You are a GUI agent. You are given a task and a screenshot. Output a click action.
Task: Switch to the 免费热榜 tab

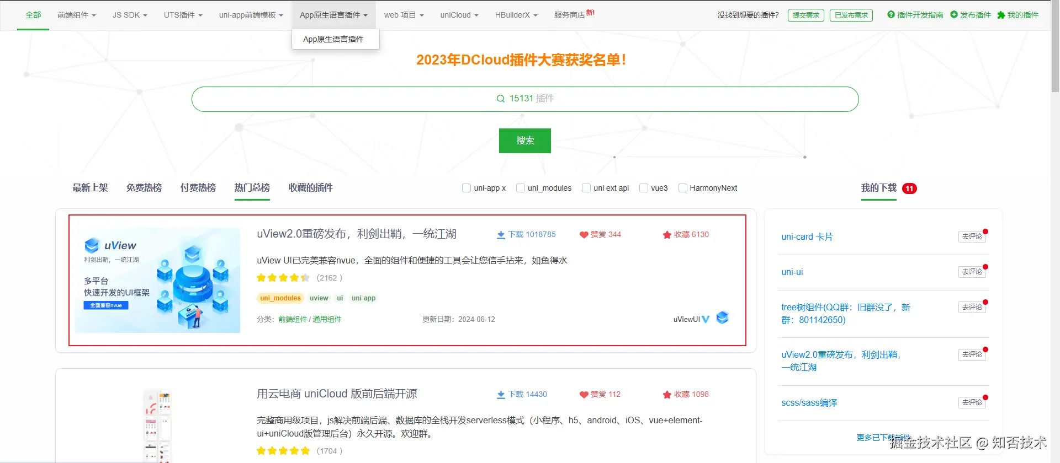coord(144,188)
